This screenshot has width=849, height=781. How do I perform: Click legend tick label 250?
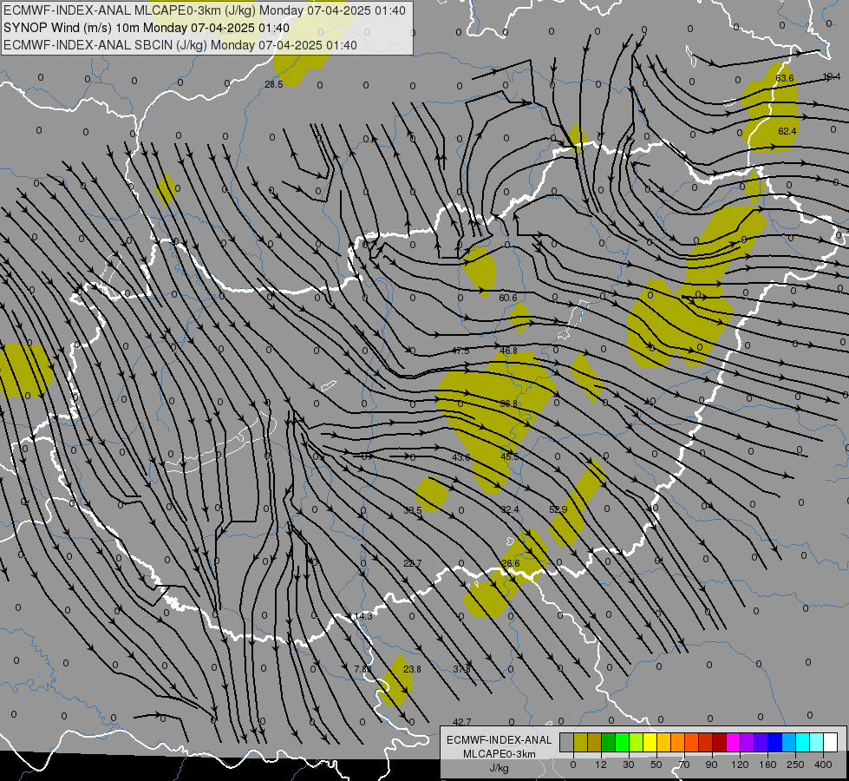[x=795, y=765]
